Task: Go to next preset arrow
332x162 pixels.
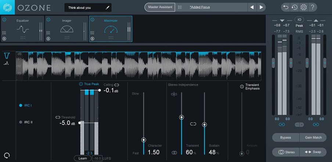Action: point(261,7)
